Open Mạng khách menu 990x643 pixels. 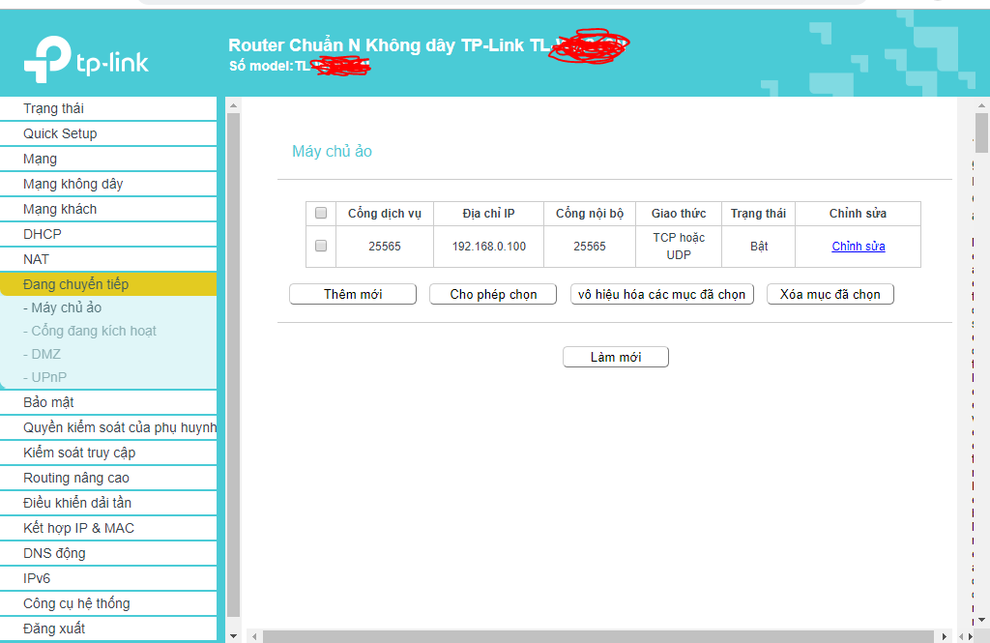[x=108, y=209]
